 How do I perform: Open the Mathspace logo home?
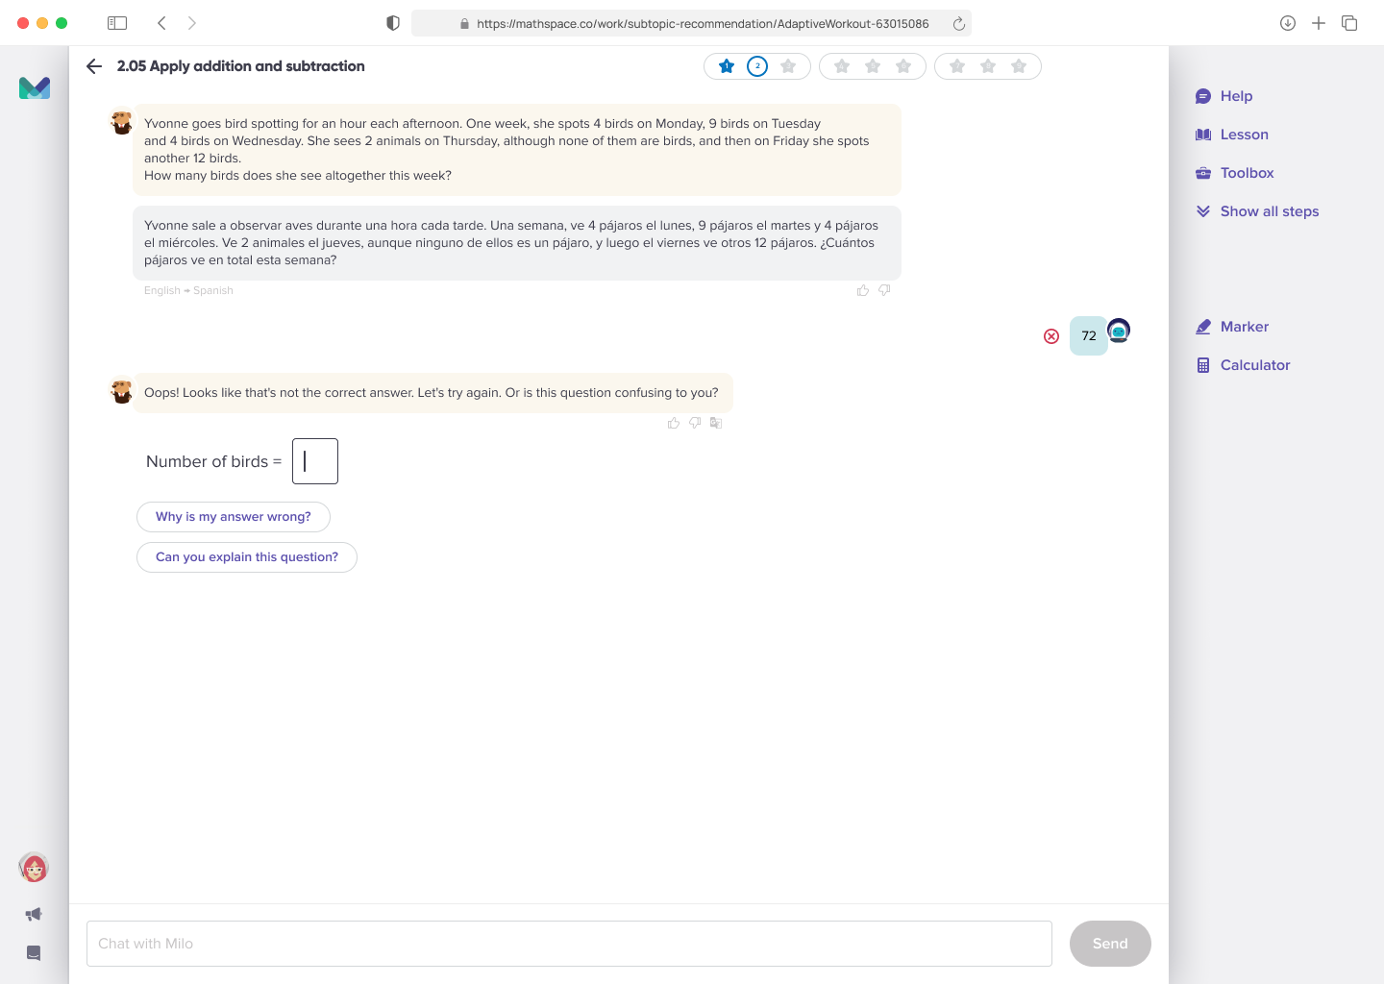(x=35, y=88)
